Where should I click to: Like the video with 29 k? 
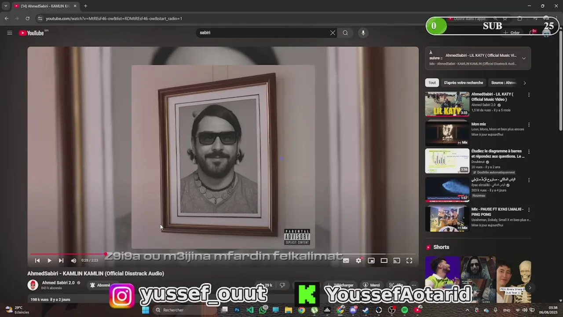point(265,285)
